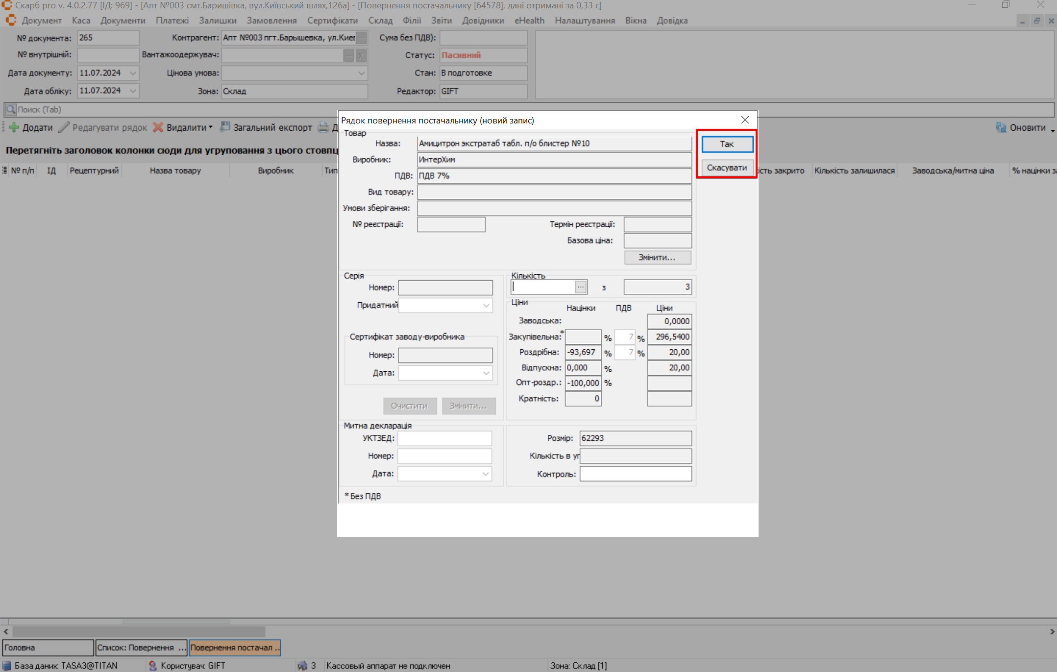
Task: Click the red X Видалити icon
Action: [x=158, y=127]
